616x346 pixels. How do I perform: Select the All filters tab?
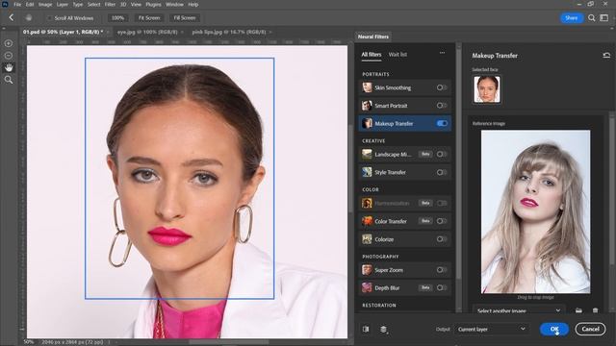coord(372,55)
